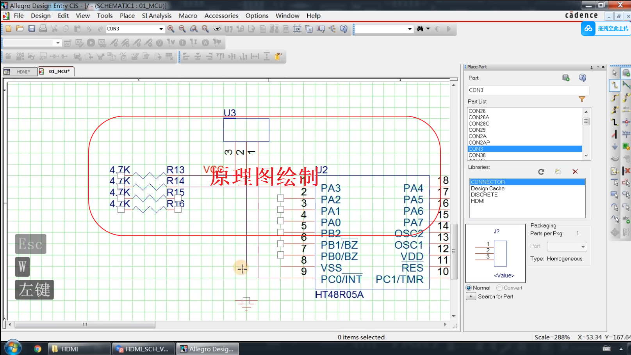The image size is (631, 355).
Task: Click help icon in Place Part panel
Action: click(583, 78)
